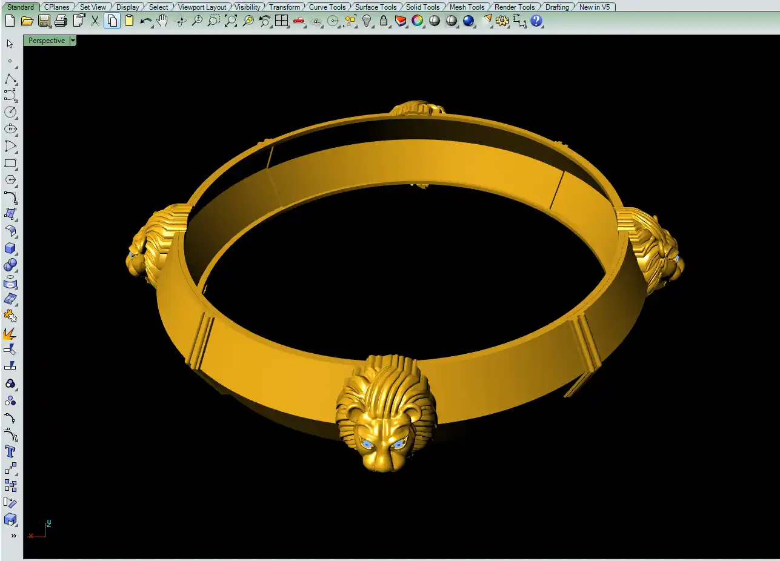Select Zoom Dynamic magnifier icon

tap(197, 21)
